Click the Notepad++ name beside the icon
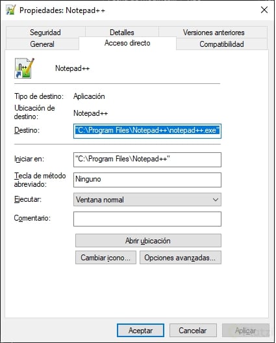 73,68
